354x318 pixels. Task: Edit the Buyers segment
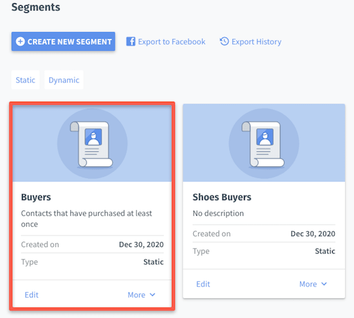[32, 295]
